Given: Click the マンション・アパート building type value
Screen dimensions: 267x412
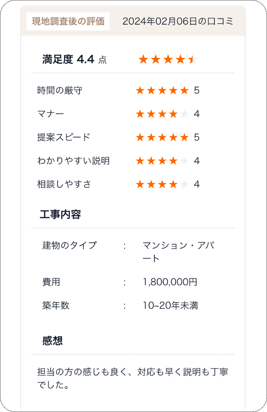Looking at the screenshot, I should click(179, 252).
